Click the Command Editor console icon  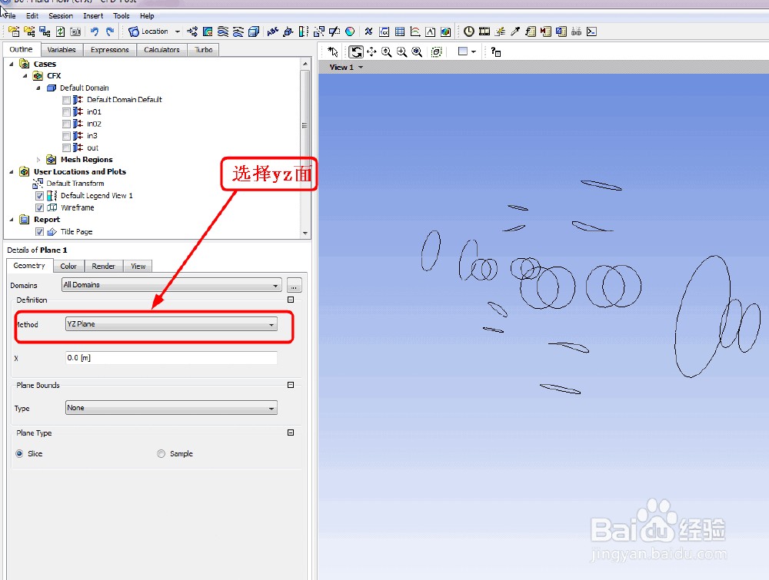pos(591,31)
